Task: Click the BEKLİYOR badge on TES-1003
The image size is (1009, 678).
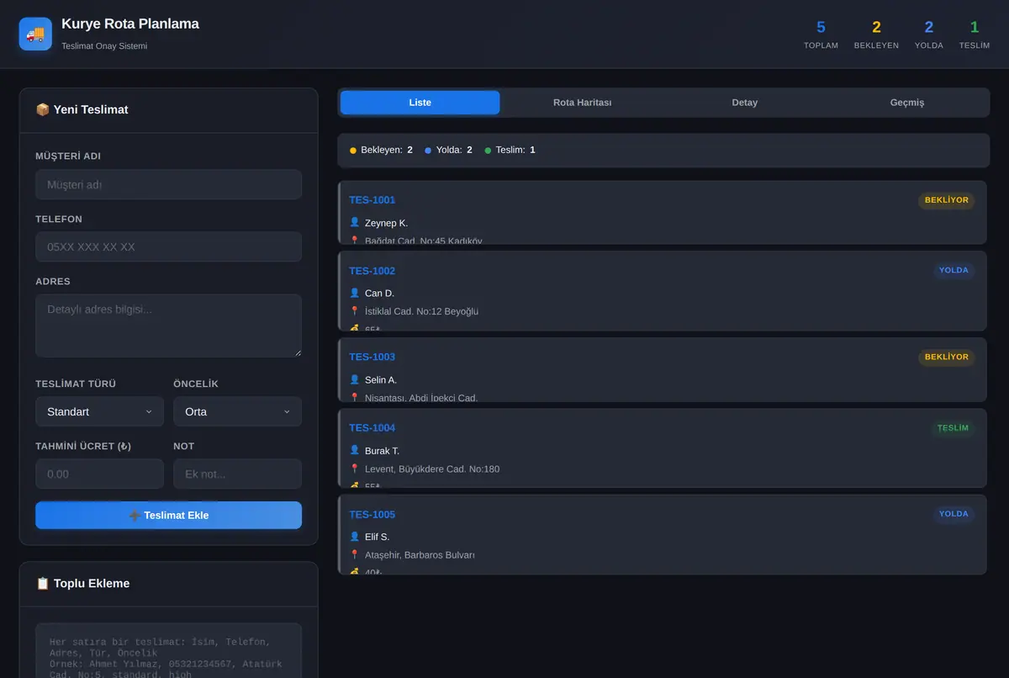Action: coord(947,358)
